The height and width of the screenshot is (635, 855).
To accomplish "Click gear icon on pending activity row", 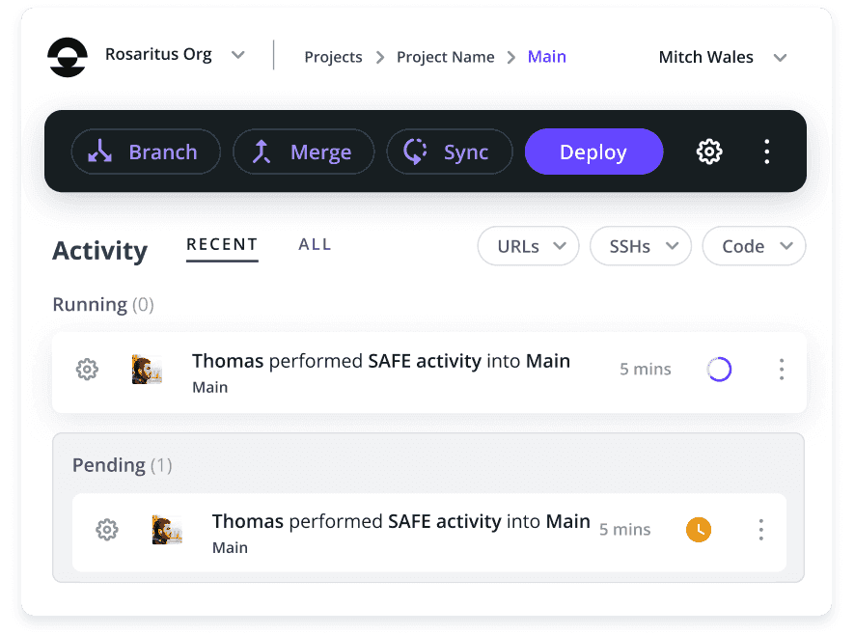I will pos(107,529).
